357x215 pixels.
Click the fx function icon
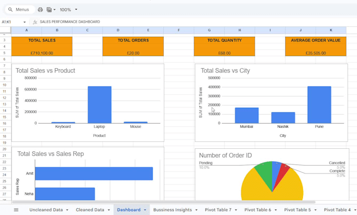coord(35,22)
